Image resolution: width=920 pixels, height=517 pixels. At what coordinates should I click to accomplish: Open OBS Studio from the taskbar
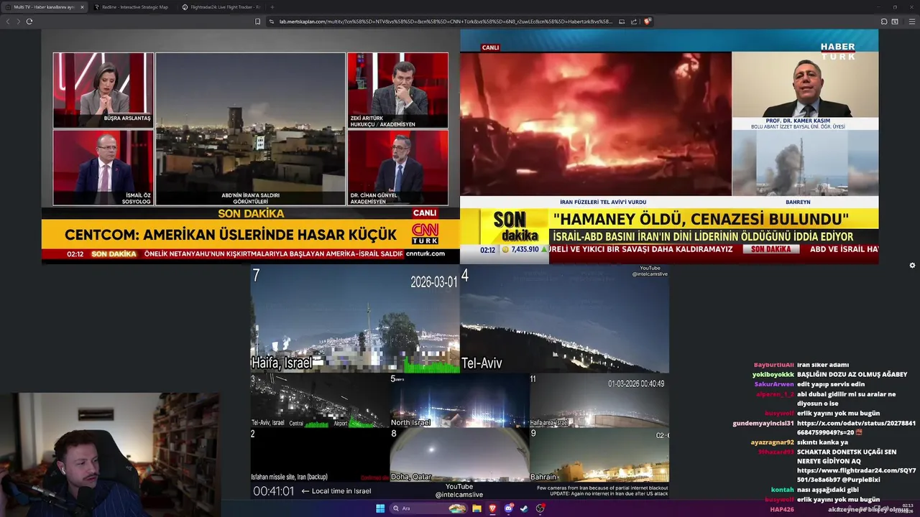[540, 508]
